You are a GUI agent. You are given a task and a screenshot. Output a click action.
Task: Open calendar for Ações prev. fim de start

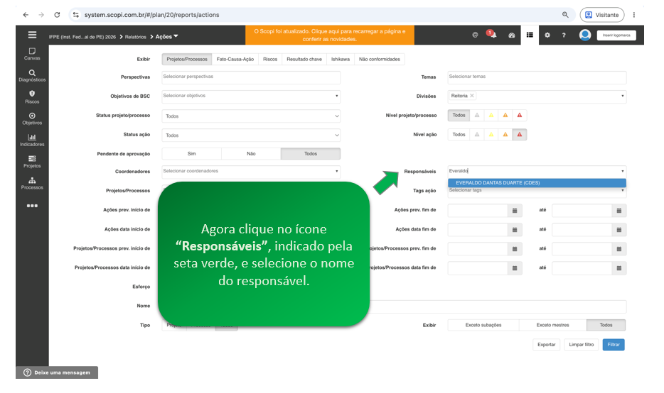pyautogui.click(x=515, y=211)
